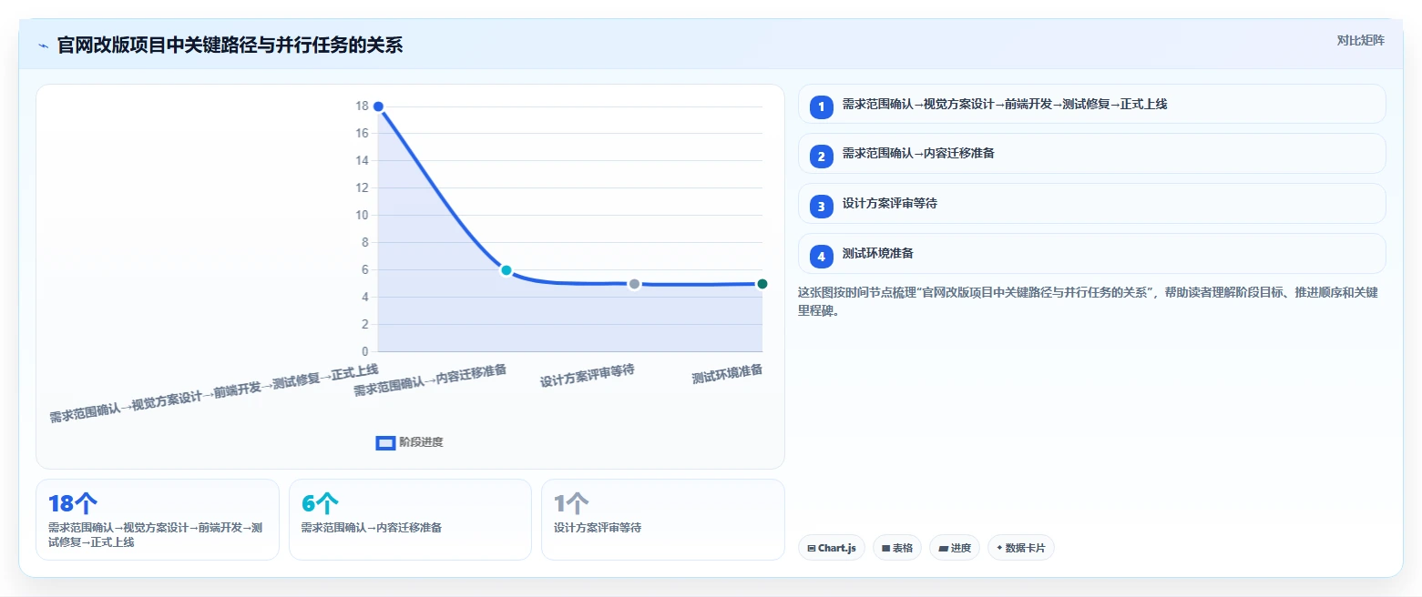Click the sparkle icon in the 数据卡片 tag
Screen dimensions: 1422x597
(999, 548)
